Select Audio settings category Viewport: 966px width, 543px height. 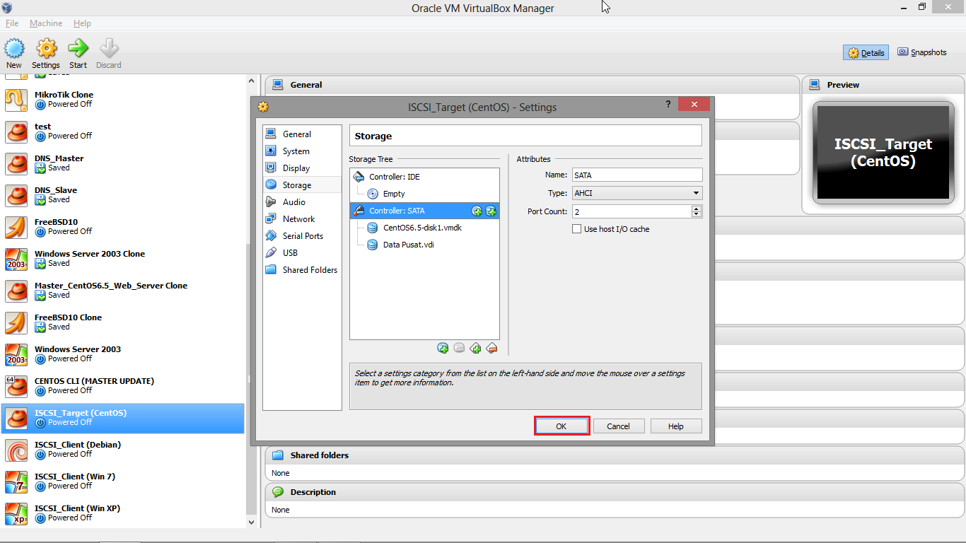coord(302,202)
